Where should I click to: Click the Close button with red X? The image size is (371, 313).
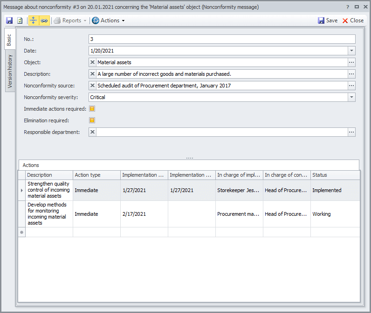click(353, 20)
